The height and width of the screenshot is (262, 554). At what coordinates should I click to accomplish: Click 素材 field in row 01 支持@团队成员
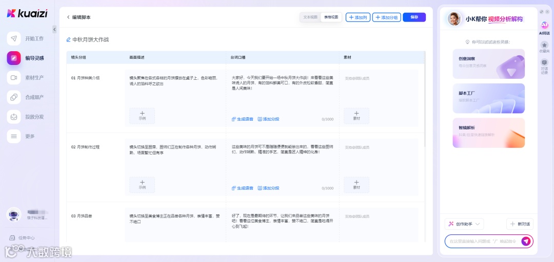point(357,78)
